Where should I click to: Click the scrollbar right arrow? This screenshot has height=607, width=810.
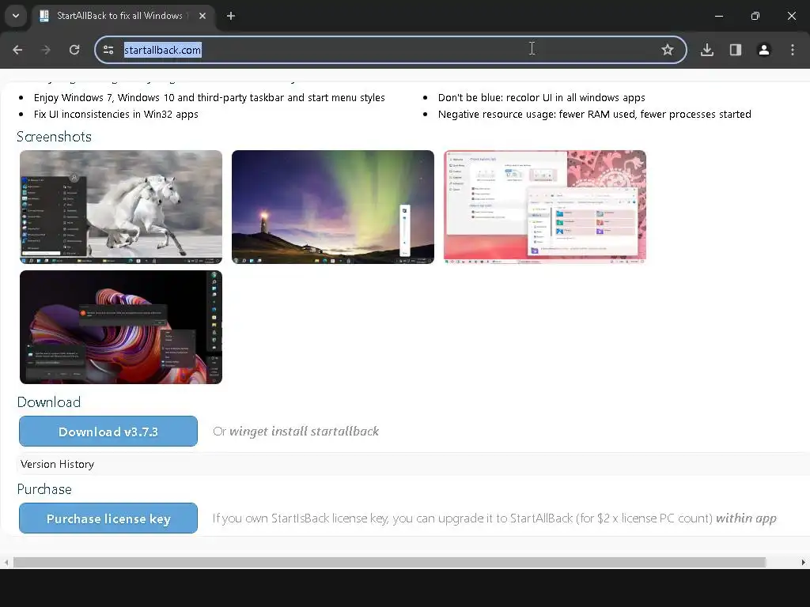(804, 562)
